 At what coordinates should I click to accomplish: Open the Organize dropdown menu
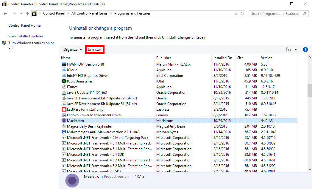click(73, 50)
